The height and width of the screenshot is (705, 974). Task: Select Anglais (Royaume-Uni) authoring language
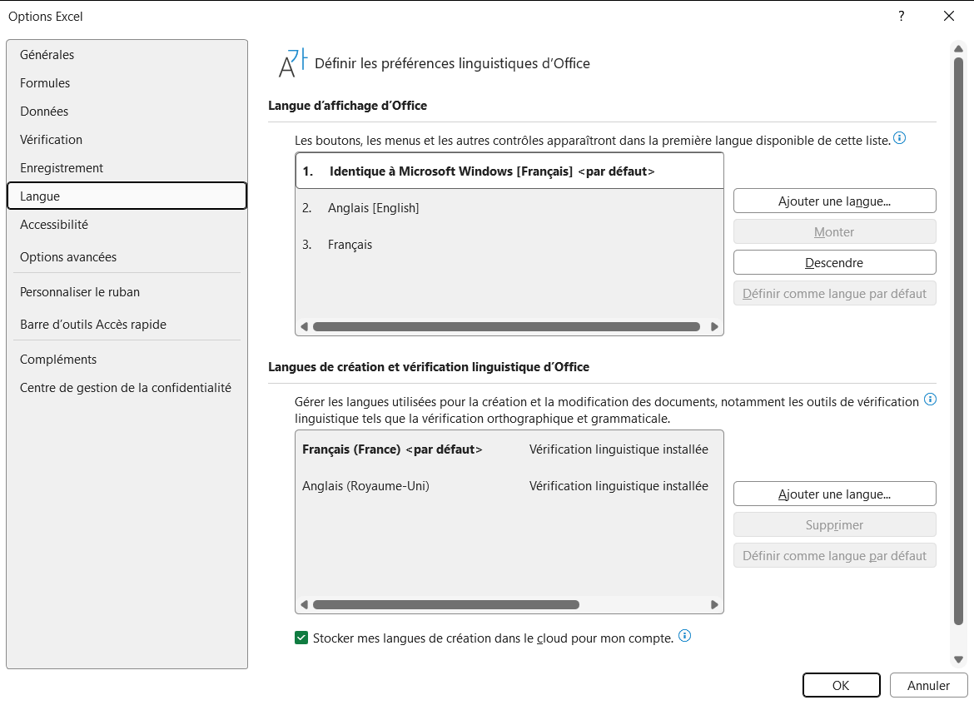(x=509, y=486)
